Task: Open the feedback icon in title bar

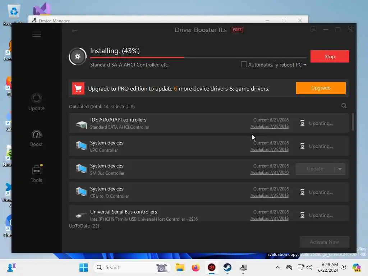Action: pyautogui.click(x=313, y=29)
